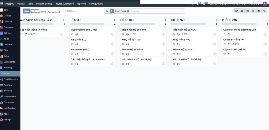This screenshot has height=130, width=269.
Task: Switch to Graph view
Action: [x=259, y=11]
